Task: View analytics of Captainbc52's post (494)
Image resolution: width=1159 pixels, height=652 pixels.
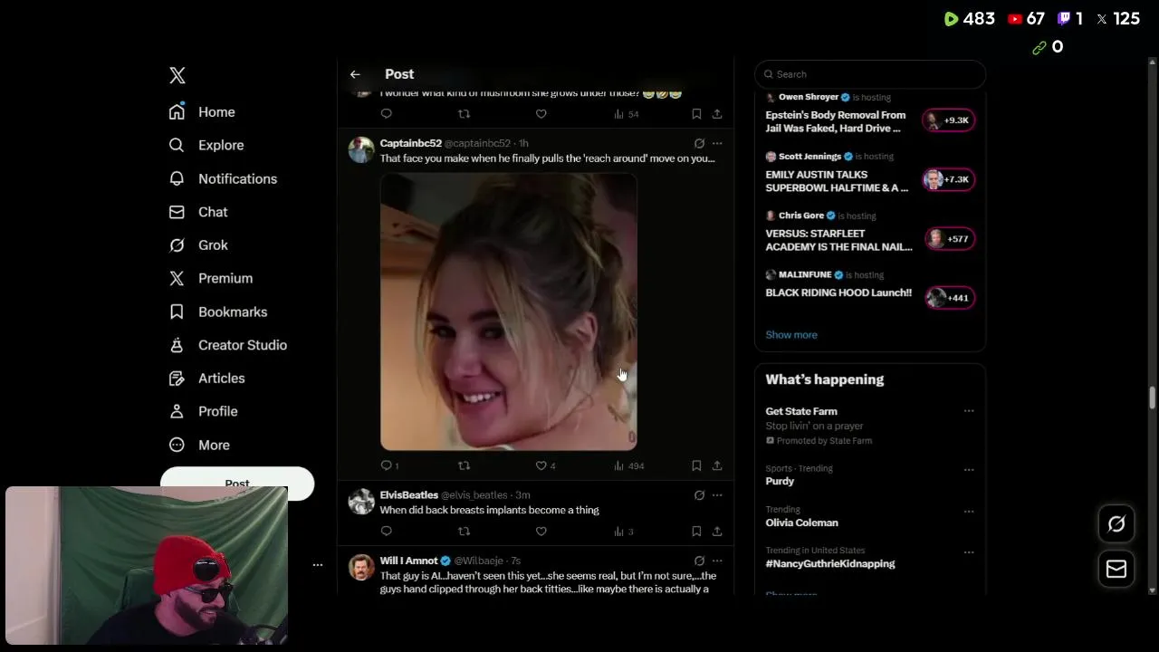Action: (628, 465)
